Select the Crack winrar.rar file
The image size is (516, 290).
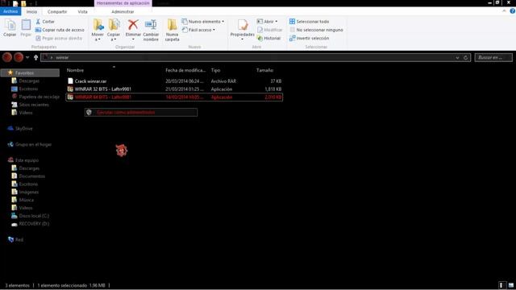tap(174, 81)
